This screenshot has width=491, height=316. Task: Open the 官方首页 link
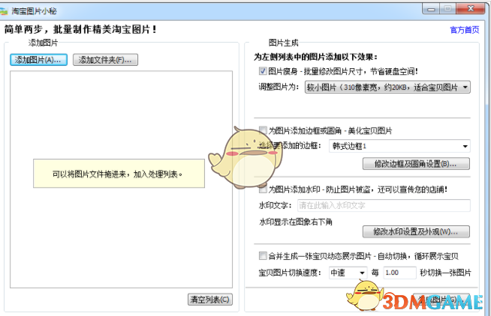coord(465,30)
